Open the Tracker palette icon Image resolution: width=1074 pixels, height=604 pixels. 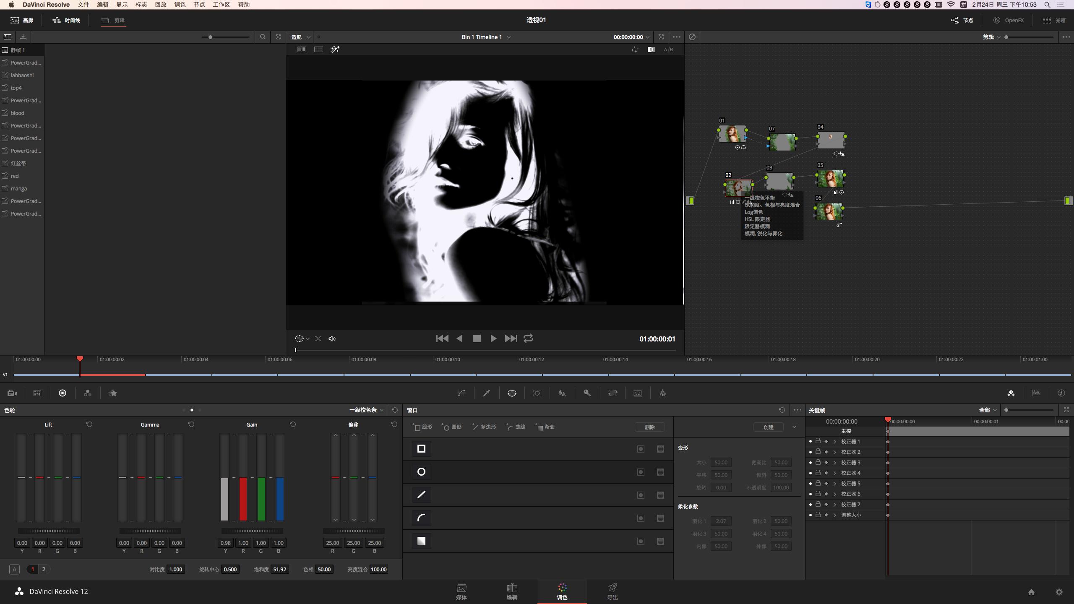pos(537,393)
